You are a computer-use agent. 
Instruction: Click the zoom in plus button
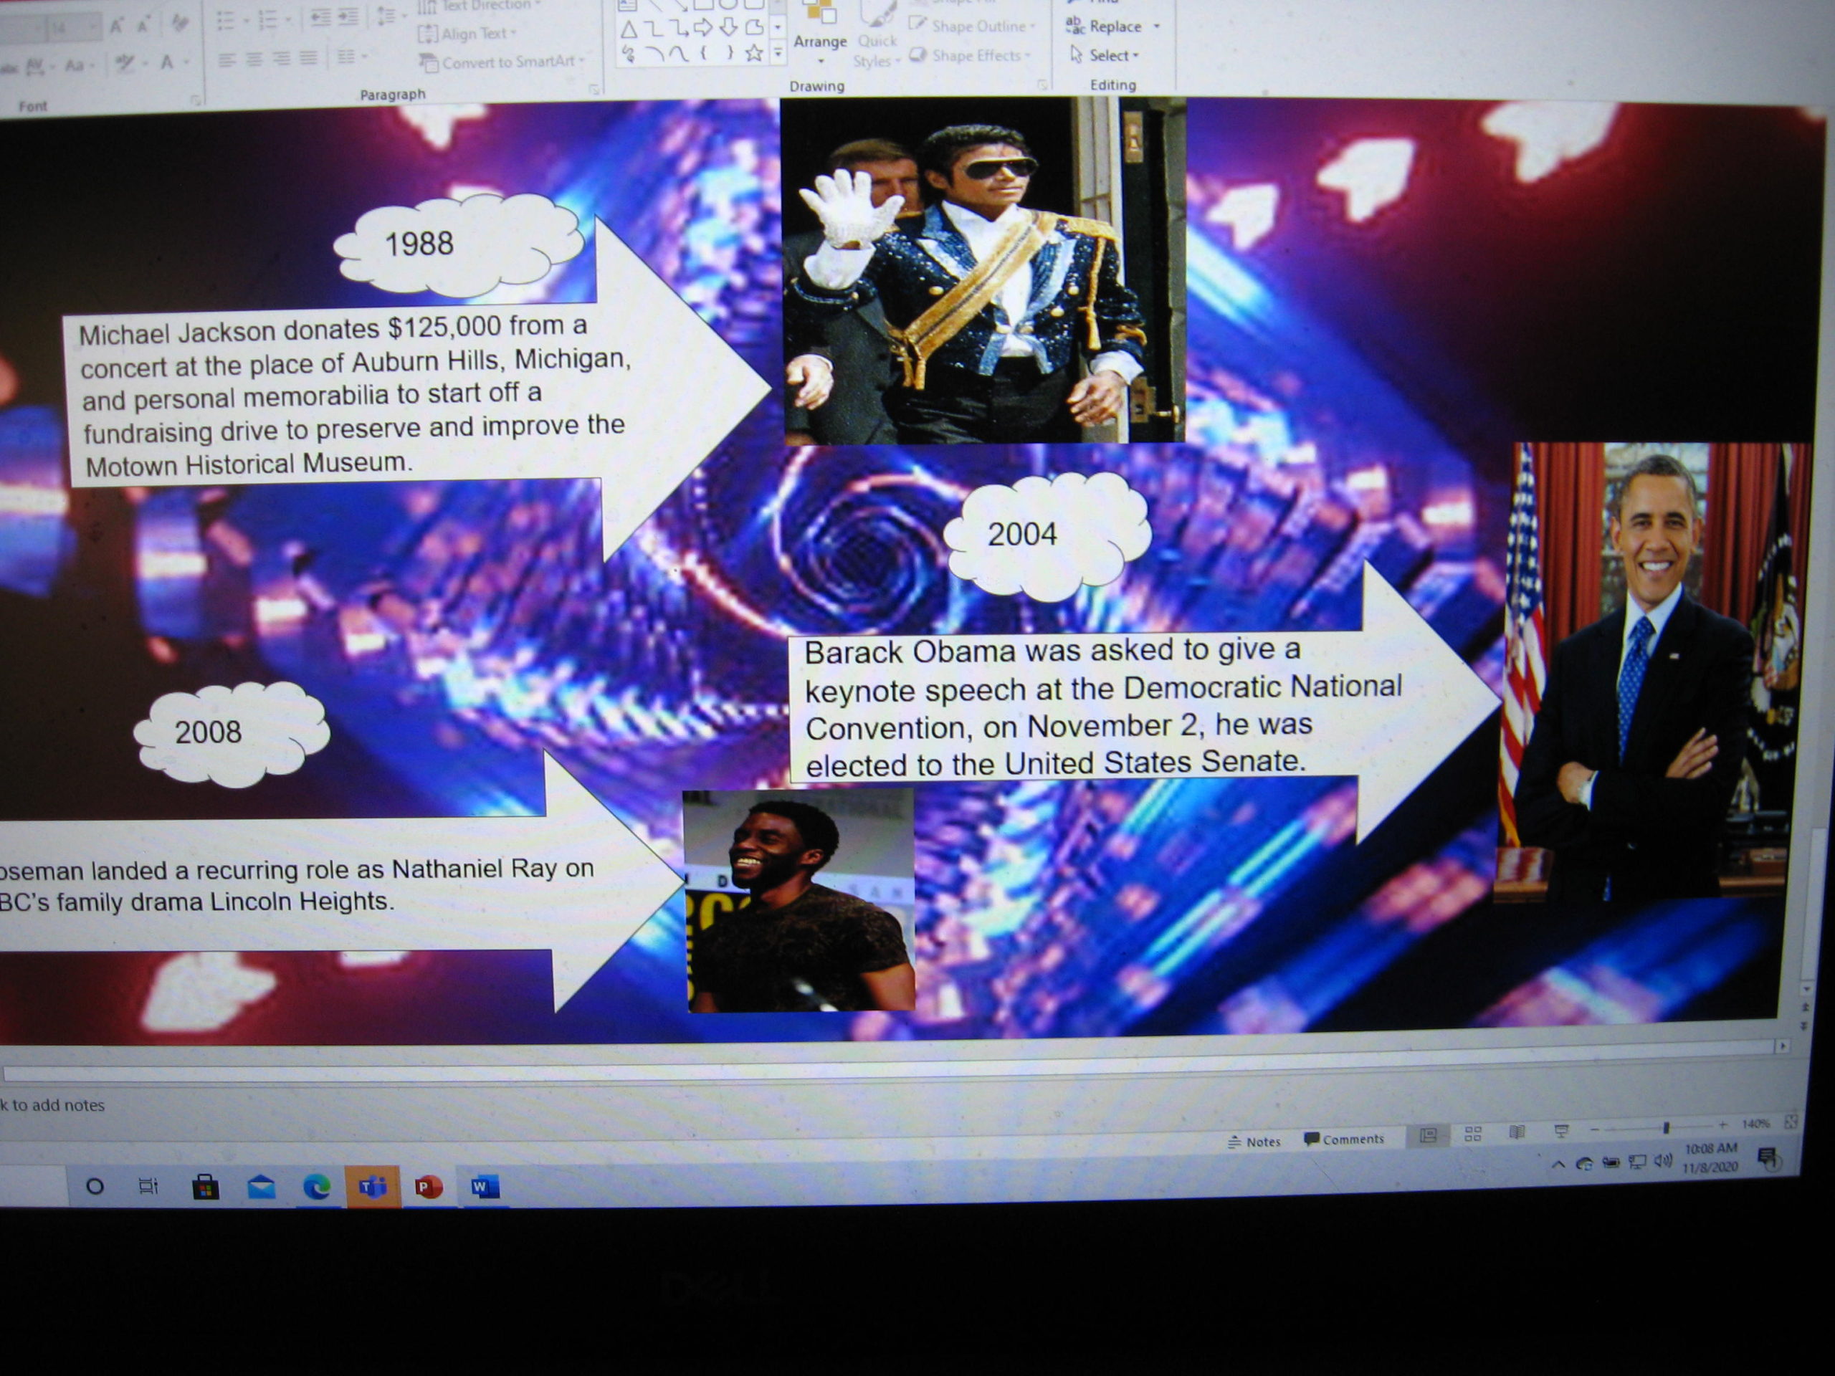(x=1723, y=1124)
